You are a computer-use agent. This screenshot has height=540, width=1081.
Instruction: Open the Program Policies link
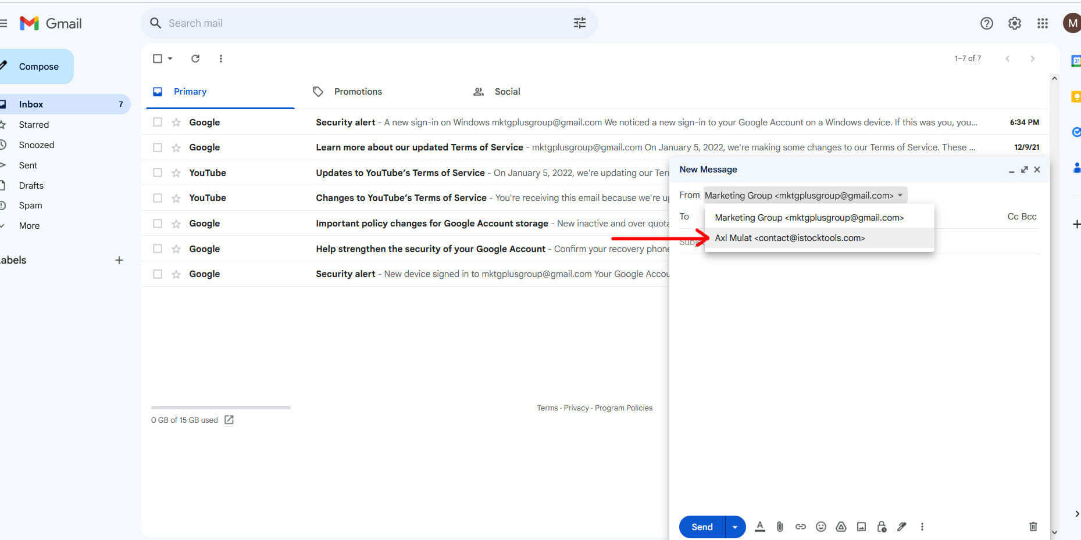623,408
